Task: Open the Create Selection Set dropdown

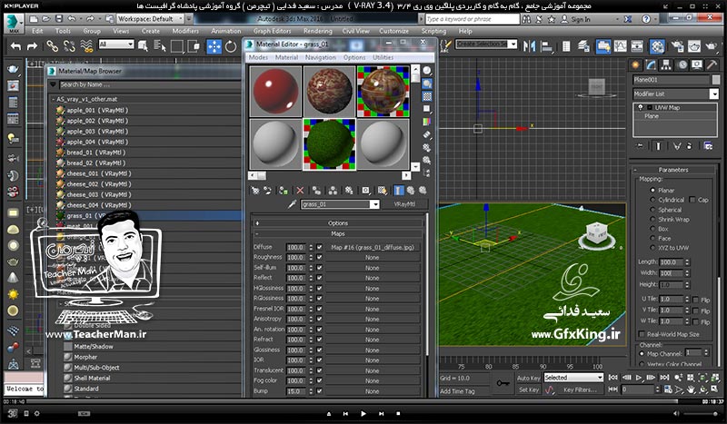Action: (x=513, y=44)
